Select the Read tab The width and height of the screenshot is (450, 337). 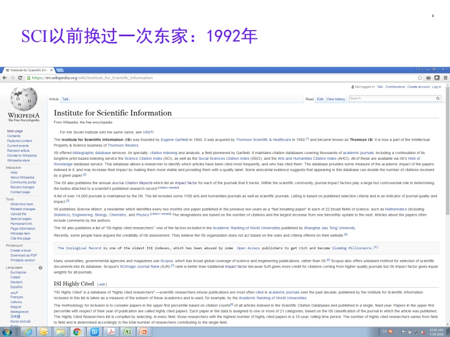point(309,99)
